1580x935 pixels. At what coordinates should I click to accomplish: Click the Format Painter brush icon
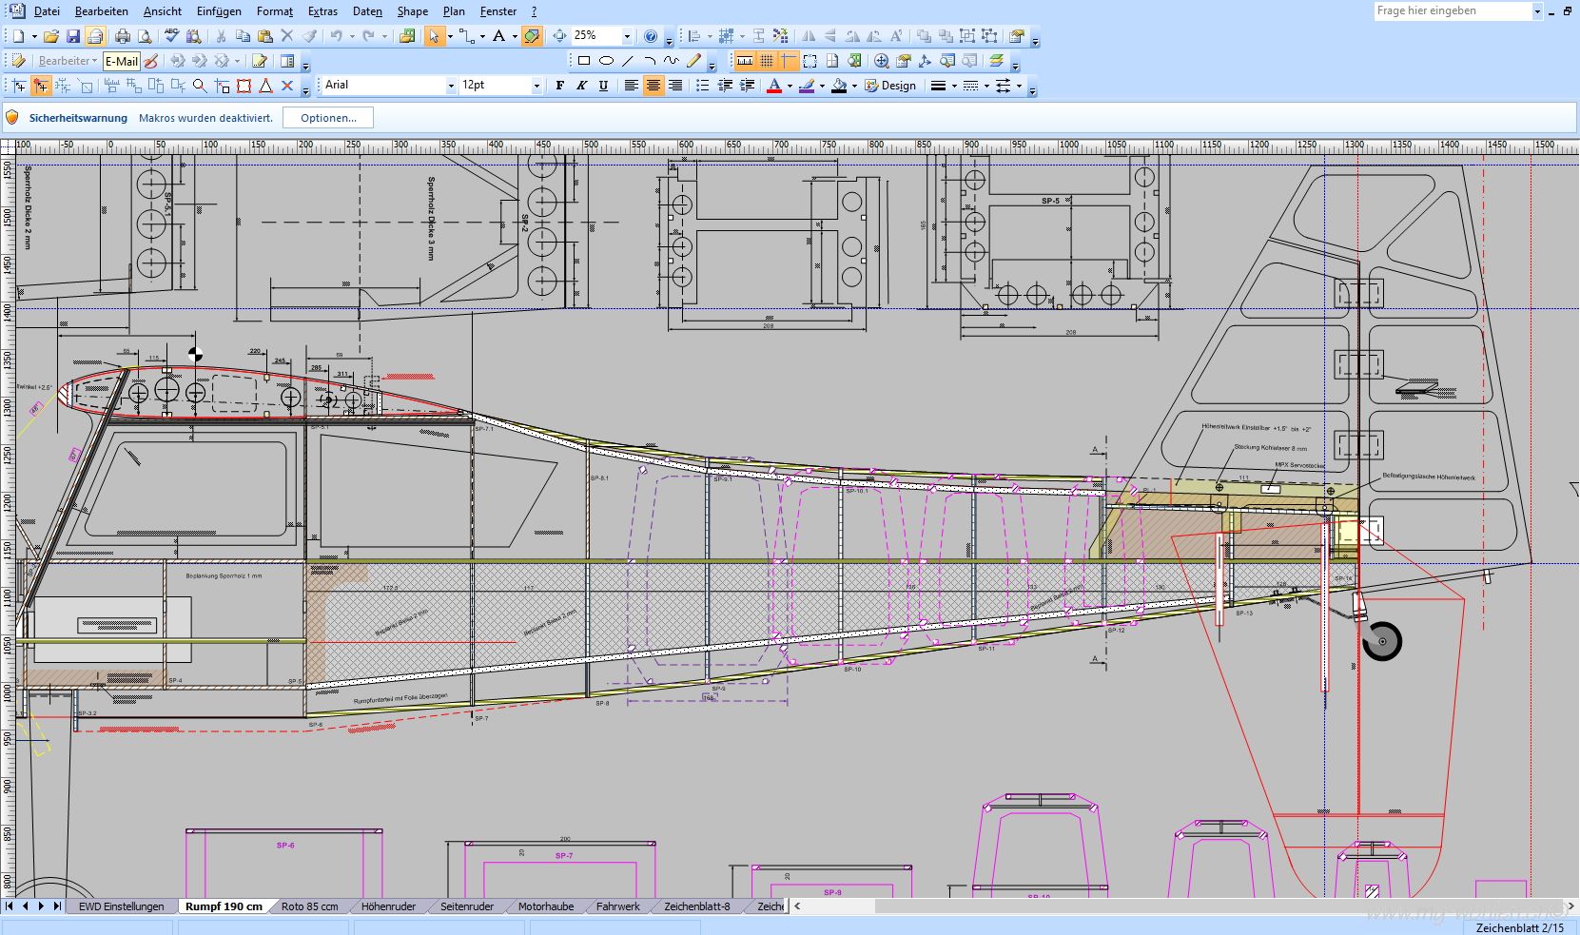[310, 36]
